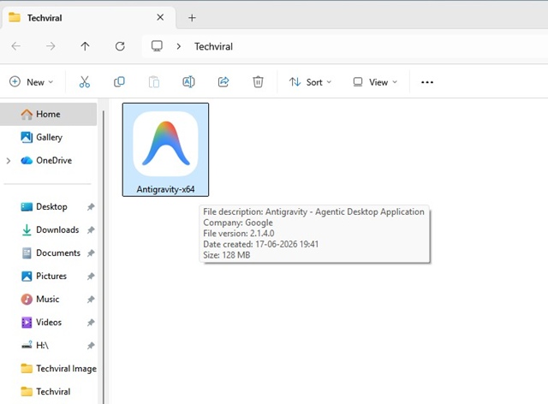Click the pin icon beside H:\
This screenshot has height=404, width=548.
pyautogui.click(x=91, y=346)
